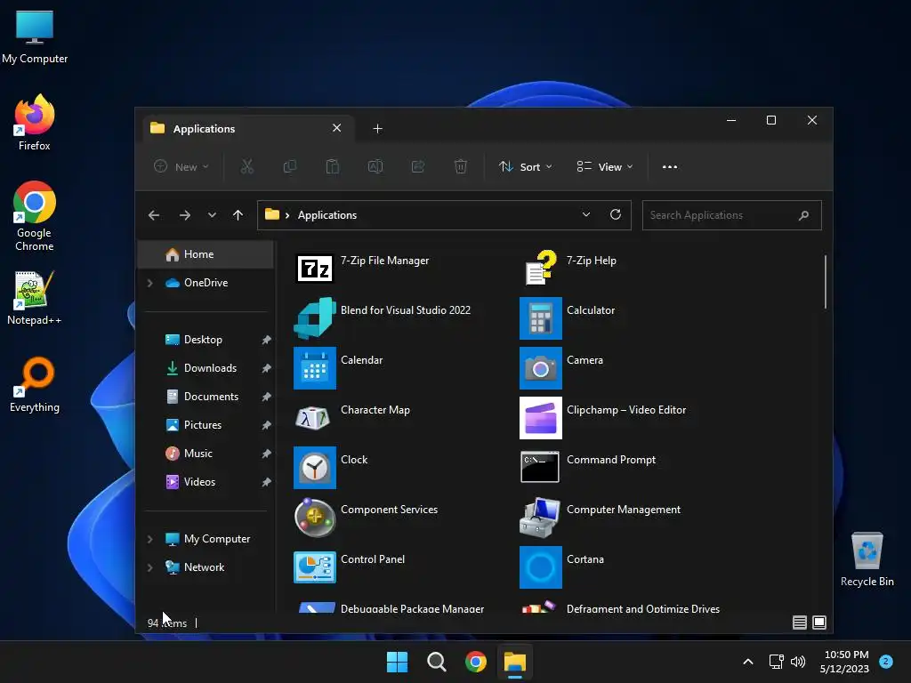Click the Cut scissors toolbar icon

tap(247, 166)
